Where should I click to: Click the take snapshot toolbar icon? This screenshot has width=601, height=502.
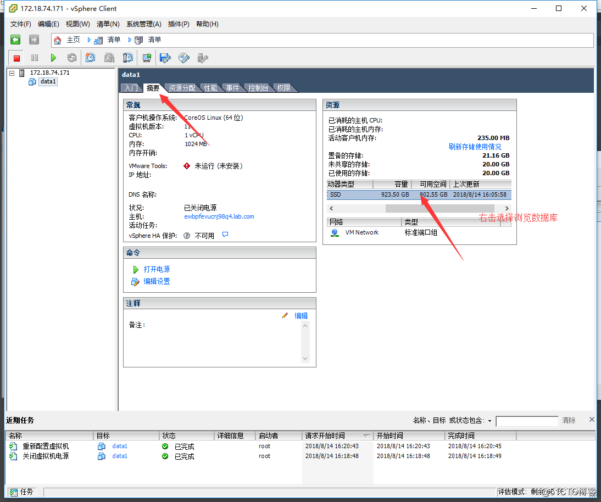(91, 58)
